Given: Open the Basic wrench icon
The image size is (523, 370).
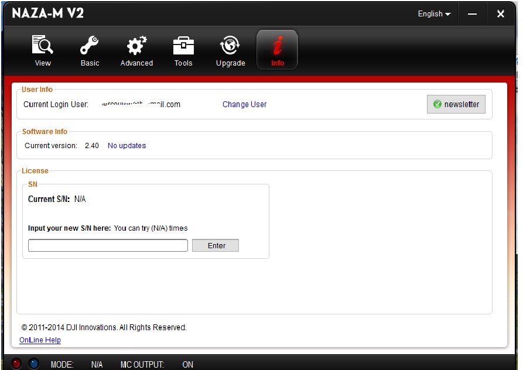Looking at the screenshot, I should pos(90,45).
